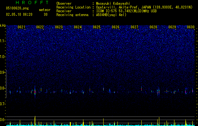Click the 0.7 kHz axis label

tap(3, 104)
